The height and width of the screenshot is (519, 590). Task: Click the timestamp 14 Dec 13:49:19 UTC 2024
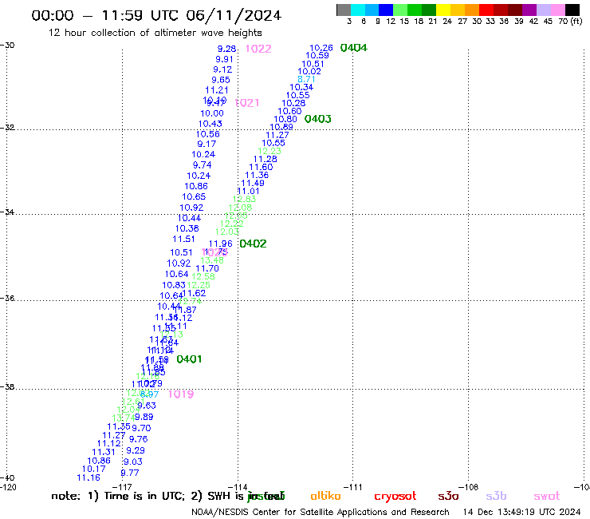521,512
